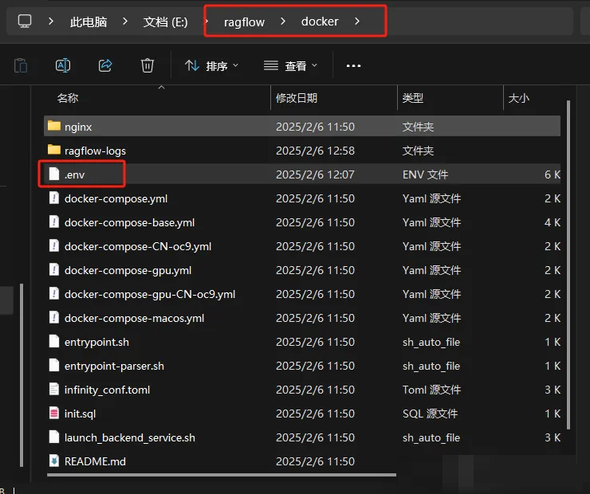Screen dimensions: 590x494
Task: Click 2025/2/6 12:07 date of .env
Action: click(315, 174)
